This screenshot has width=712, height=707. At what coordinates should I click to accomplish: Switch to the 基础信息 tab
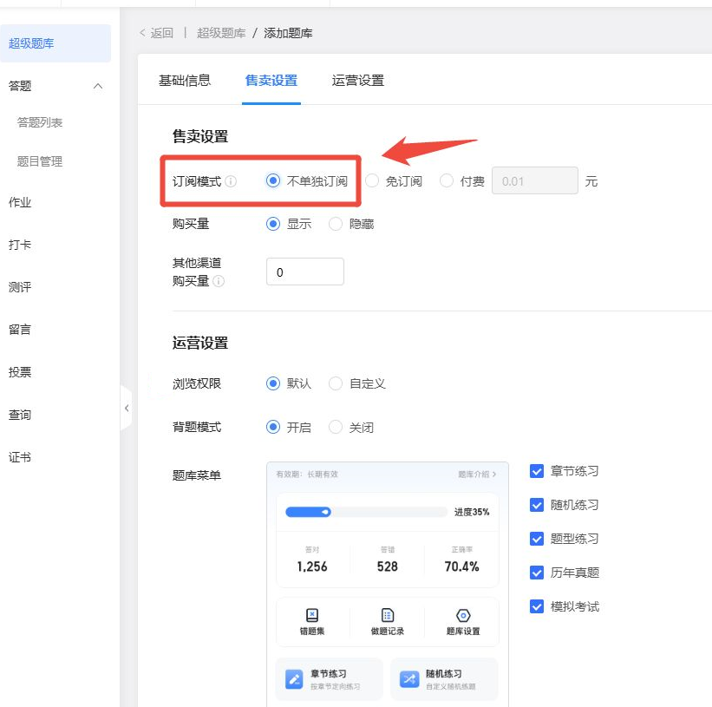pos(184,81)
